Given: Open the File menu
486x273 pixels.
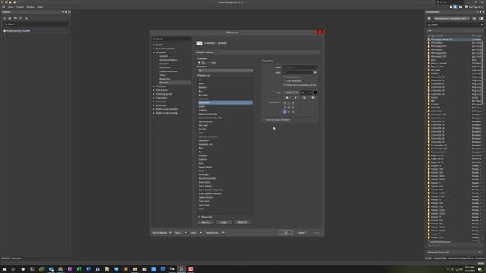Looking at the screenshot, I should click(3, 7).
